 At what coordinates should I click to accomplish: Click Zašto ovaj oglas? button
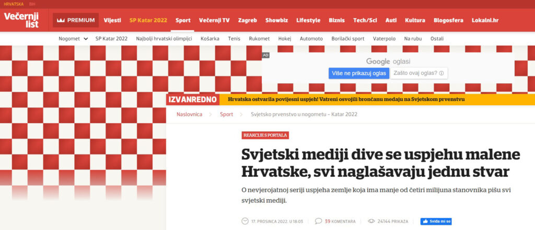coord(418,73)
